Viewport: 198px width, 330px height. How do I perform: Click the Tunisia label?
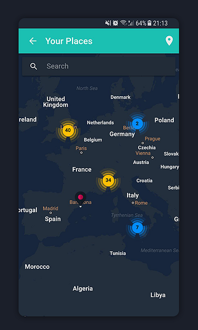point(118,253)
